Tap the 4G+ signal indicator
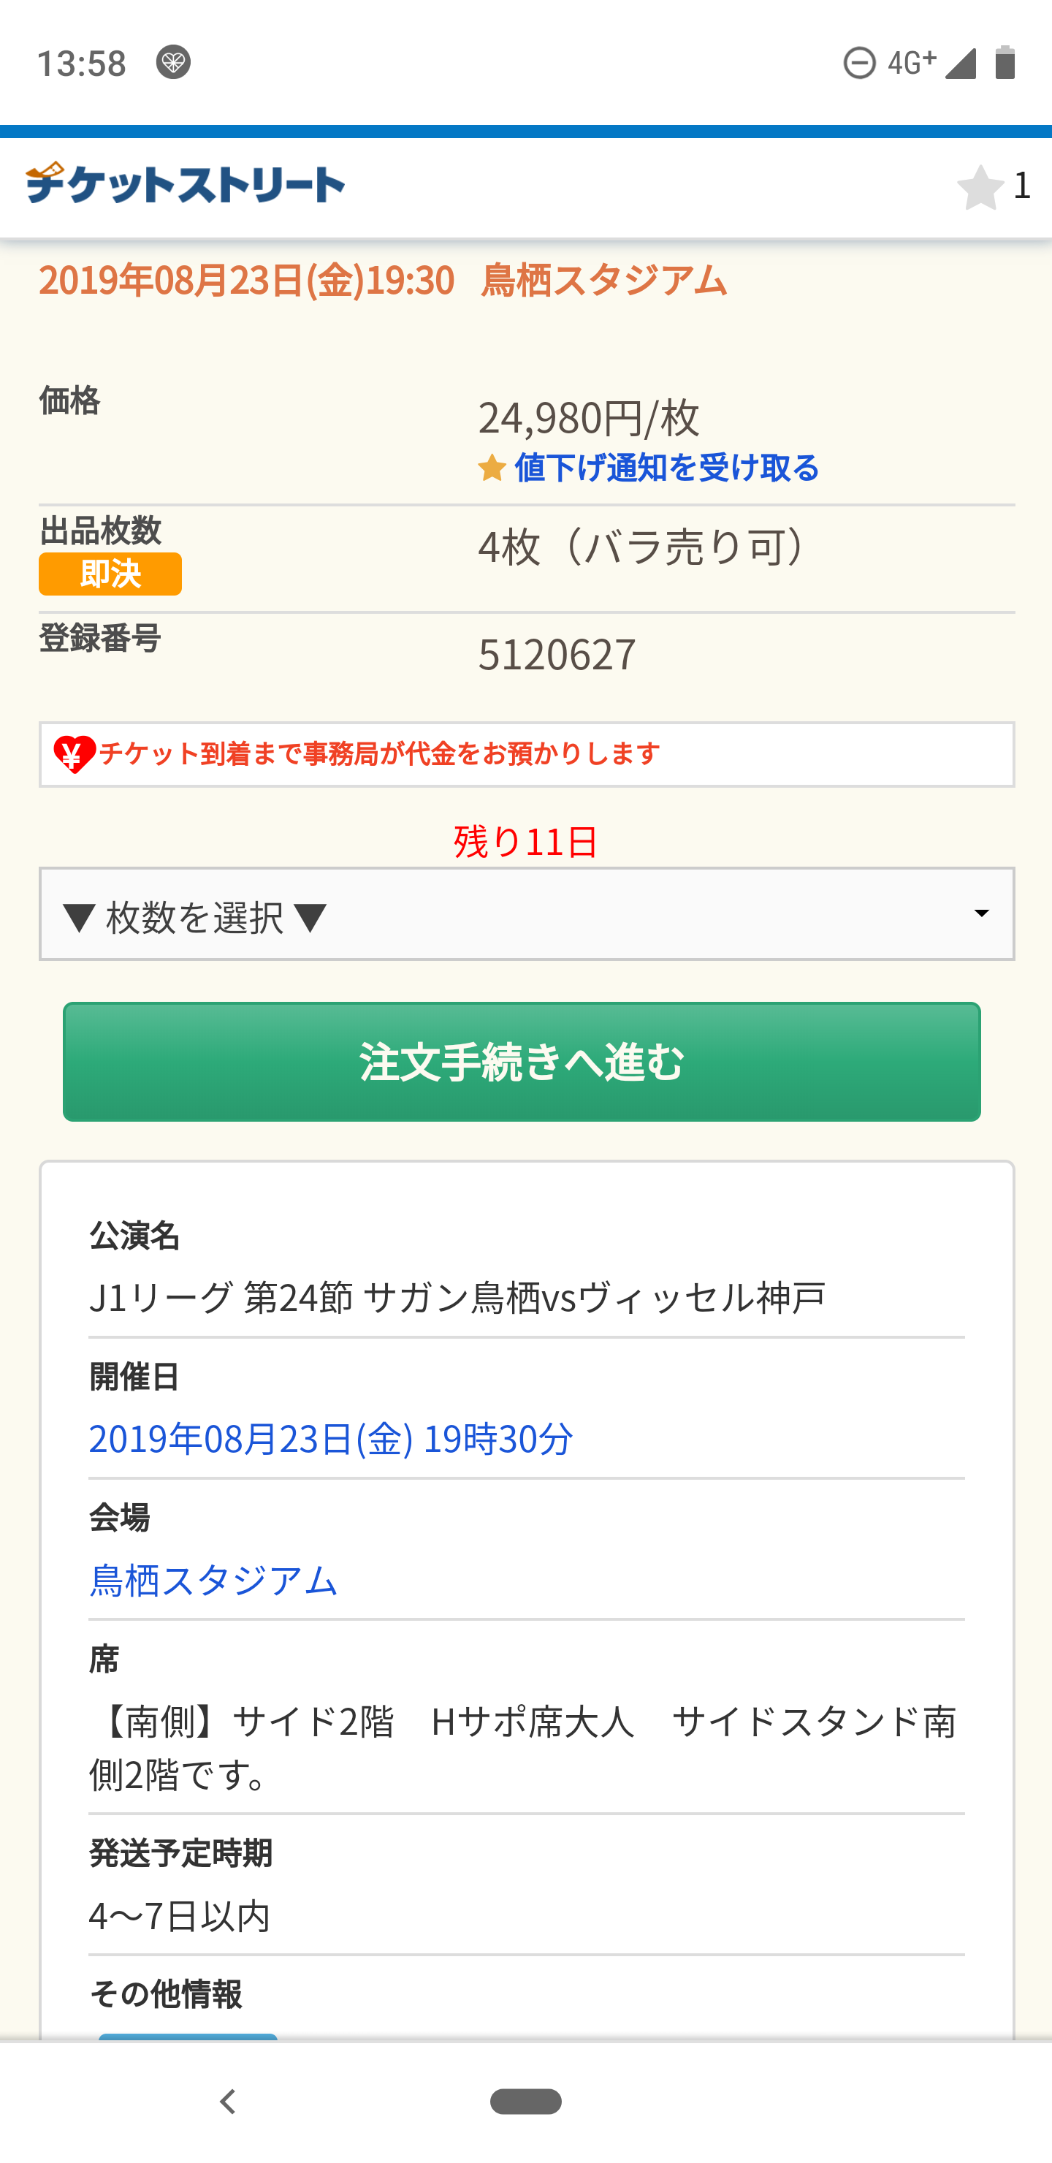 pyautogui.click(x=912, y=63)
